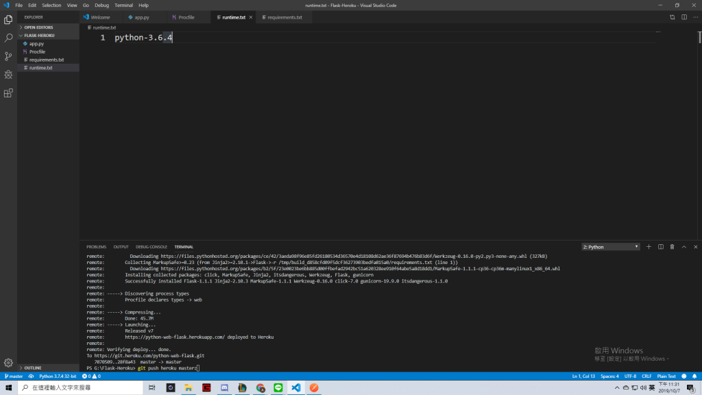Screen dimensions: 702x395
Task: Open errors and warnings status indicator
Action: pos(91,376)
